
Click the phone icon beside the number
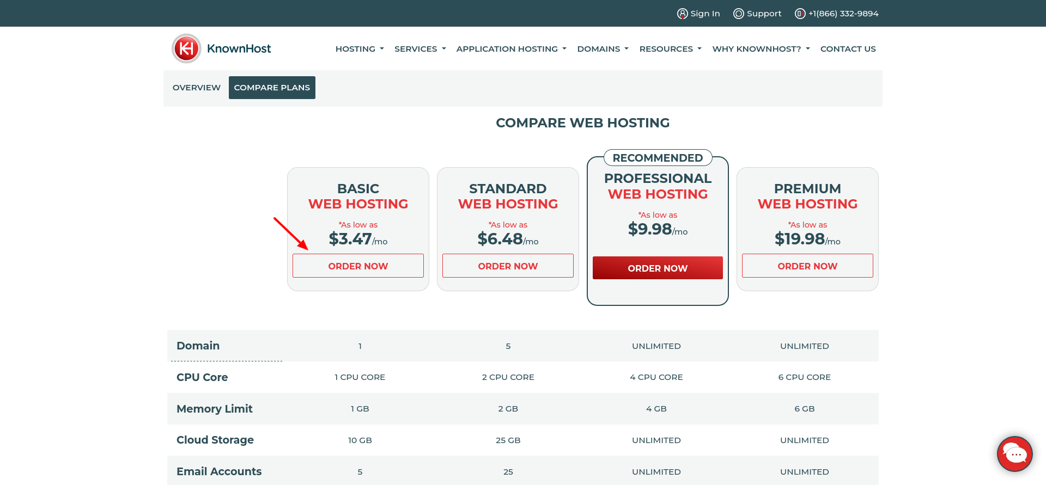point(800,14)
